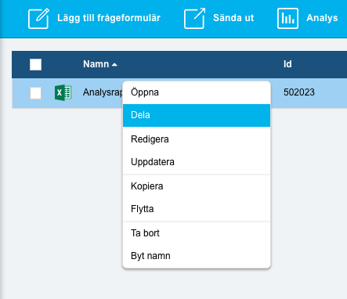Select Dela in the context menu
347x299 pixels.
(197, 115)
